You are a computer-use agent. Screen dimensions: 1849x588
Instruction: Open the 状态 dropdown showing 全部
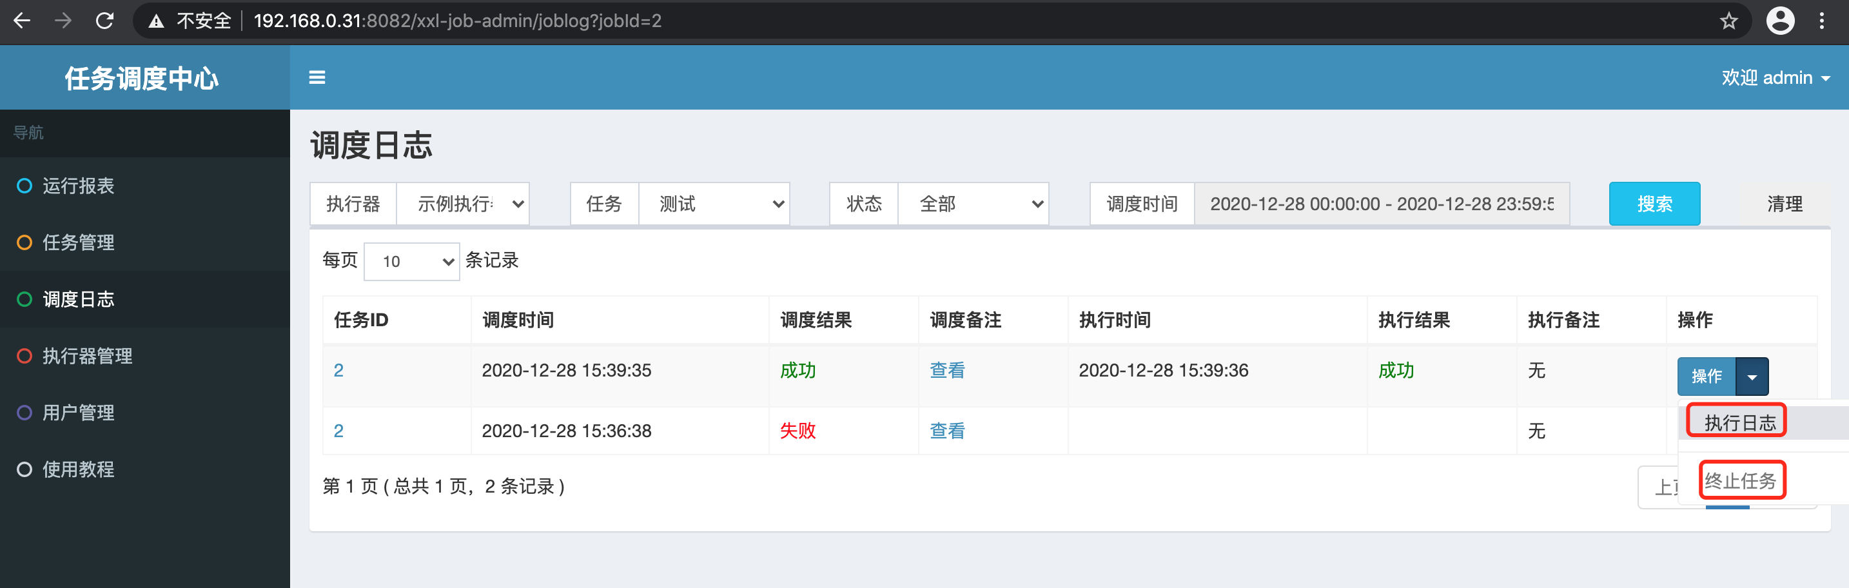973,204
